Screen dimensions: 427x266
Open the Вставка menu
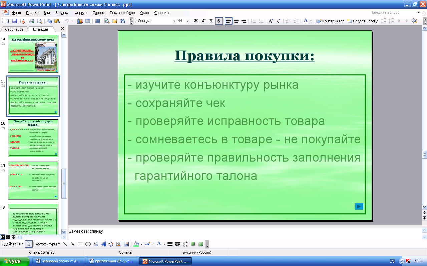62,13
